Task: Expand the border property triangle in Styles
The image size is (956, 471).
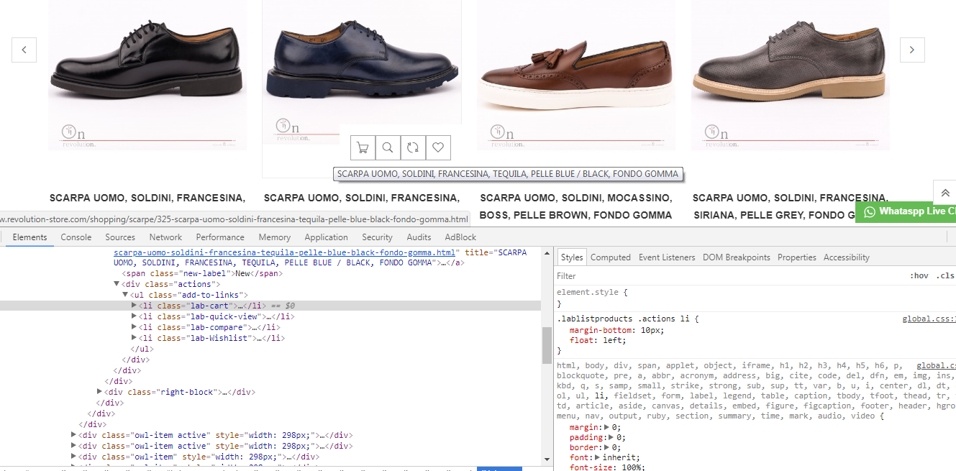Action: click(606, 447)
